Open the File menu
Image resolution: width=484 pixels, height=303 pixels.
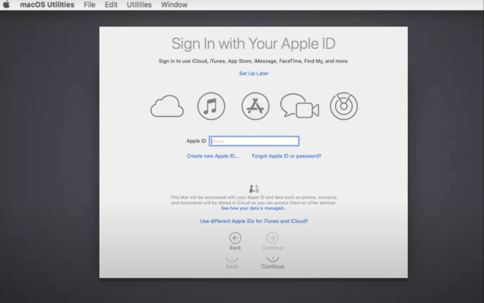coord(89,5)
